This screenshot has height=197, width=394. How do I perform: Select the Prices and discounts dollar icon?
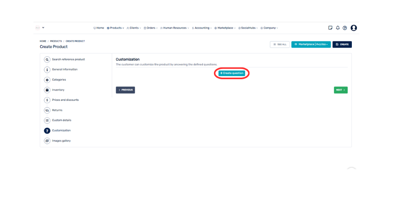(47, 100)
